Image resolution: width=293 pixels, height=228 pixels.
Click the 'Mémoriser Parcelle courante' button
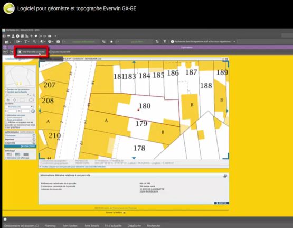(31, 52)
